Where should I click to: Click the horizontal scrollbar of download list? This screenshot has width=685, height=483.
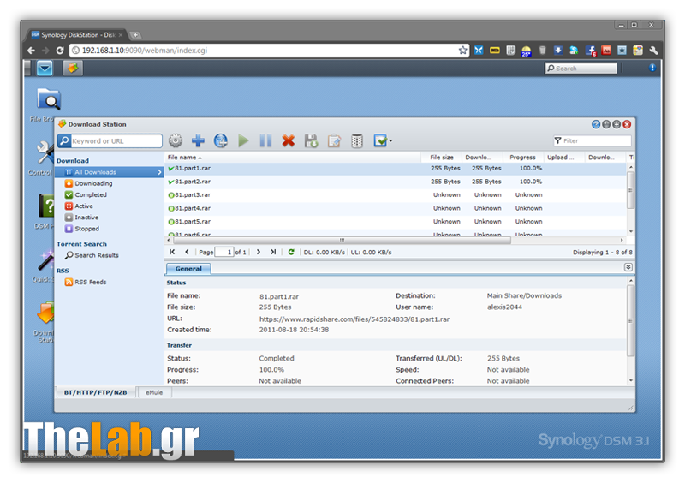click(342, 240)
